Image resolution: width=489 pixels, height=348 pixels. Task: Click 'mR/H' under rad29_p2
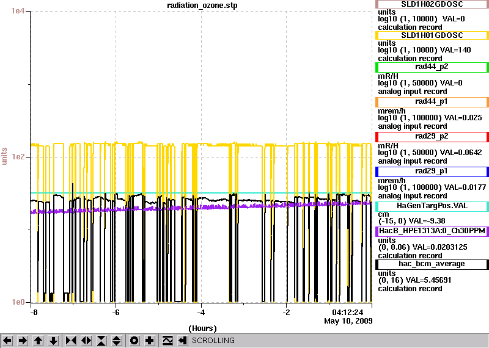[x=388, y=146]
